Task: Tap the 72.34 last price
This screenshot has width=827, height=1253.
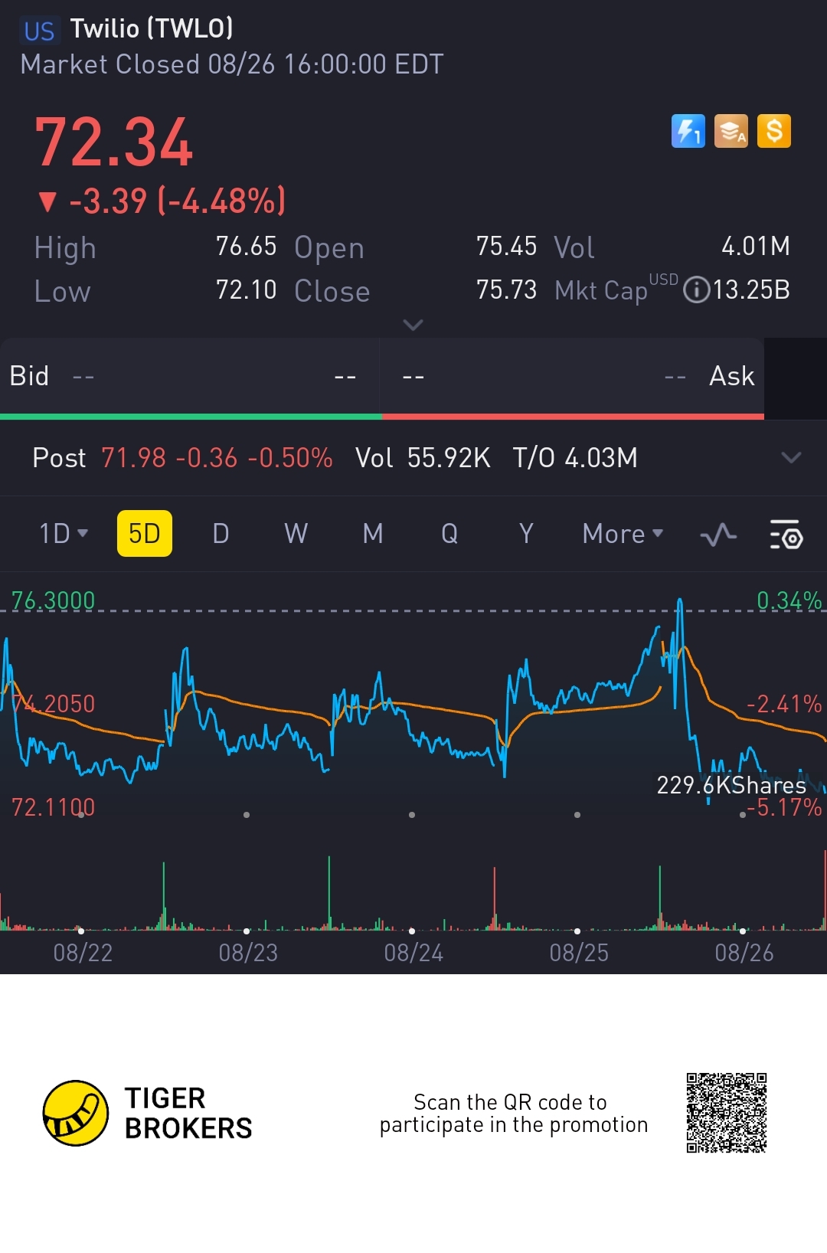Action: (114, 142)
